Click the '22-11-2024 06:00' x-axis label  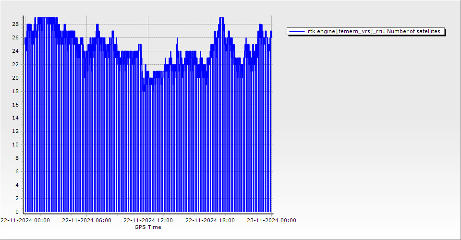(x=86, y=221)
